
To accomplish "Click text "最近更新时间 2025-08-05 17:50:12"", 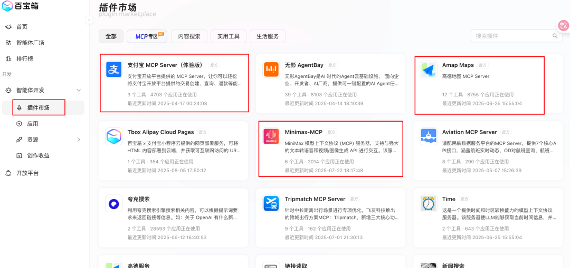I will click(167, 170).
